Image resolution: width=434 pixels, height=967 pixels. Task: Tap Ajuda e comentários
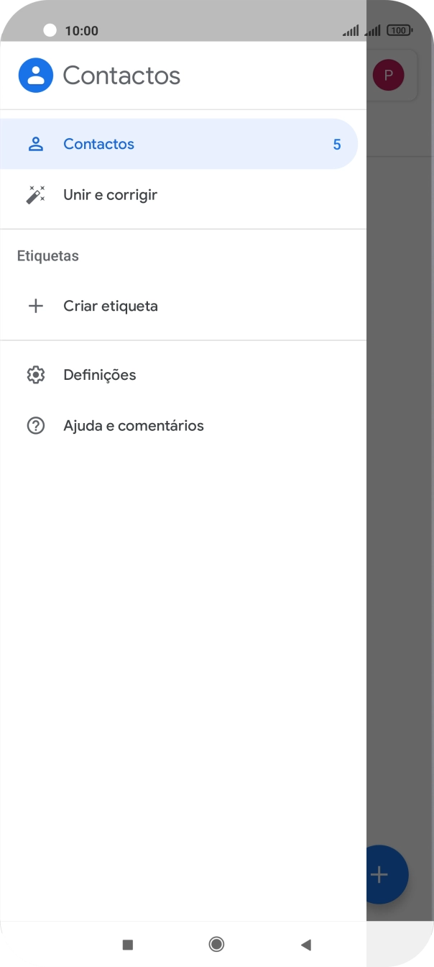point(134,425)
